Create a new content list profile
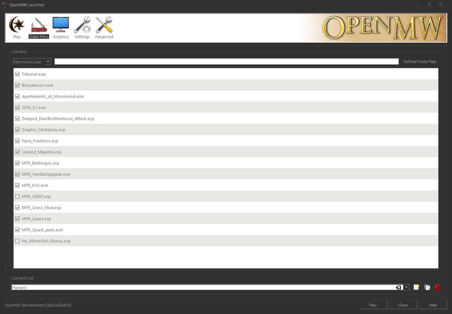452x314 pixels. [416, 287]
